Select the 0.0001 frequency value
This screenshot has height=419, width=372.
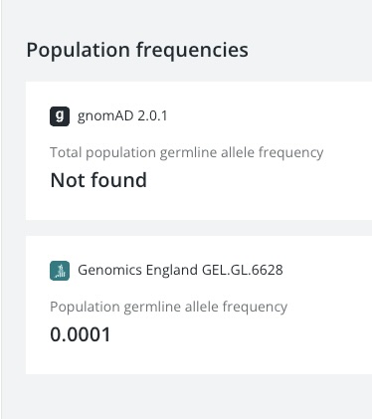click(81, 334)
